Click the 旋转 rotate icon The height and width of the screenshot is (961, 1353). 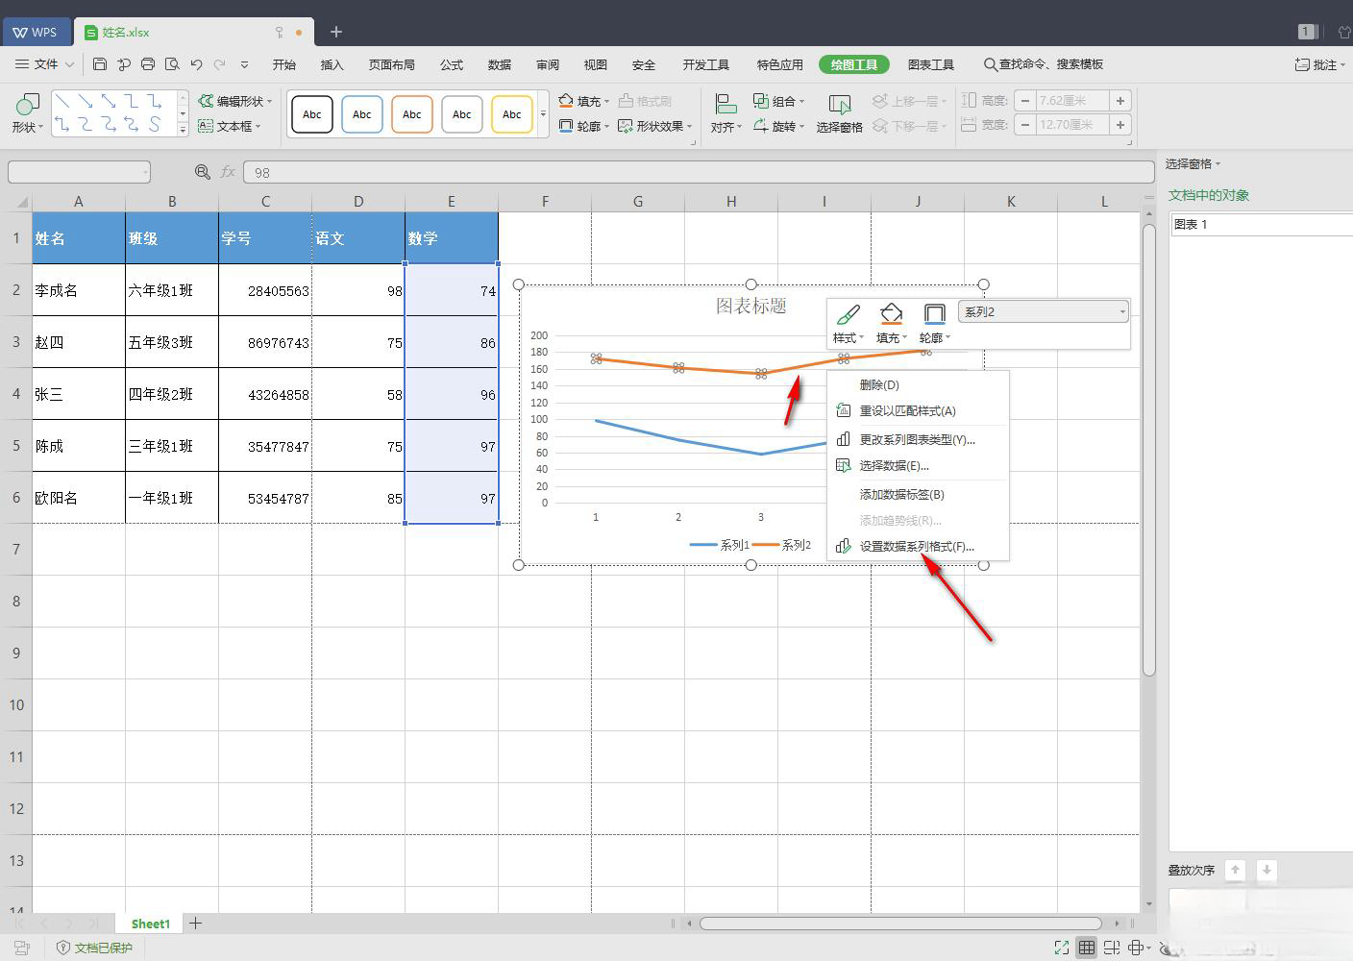point(760,126)
